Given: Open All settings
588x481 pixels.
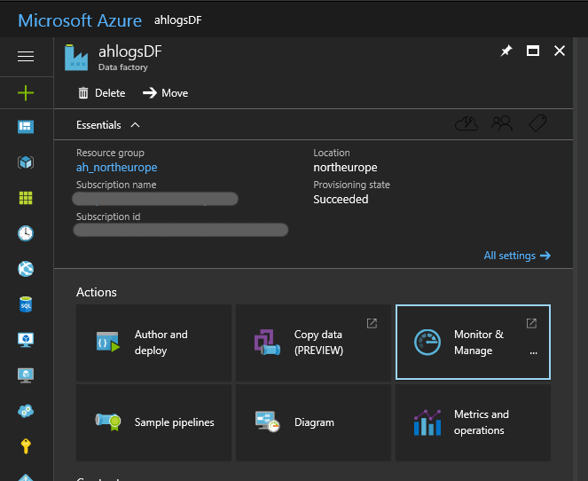Looking at the screenshot, I should tap(517, 256).
